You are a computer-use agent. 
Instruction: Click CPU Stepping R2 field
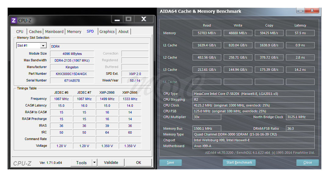click(253, 99)
